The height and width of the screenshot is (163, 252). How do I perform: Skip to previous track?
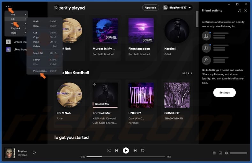117,151
